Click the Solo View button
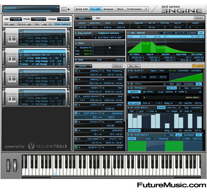The height and width of the screenshot is (193, 207). tap(134, 66)
